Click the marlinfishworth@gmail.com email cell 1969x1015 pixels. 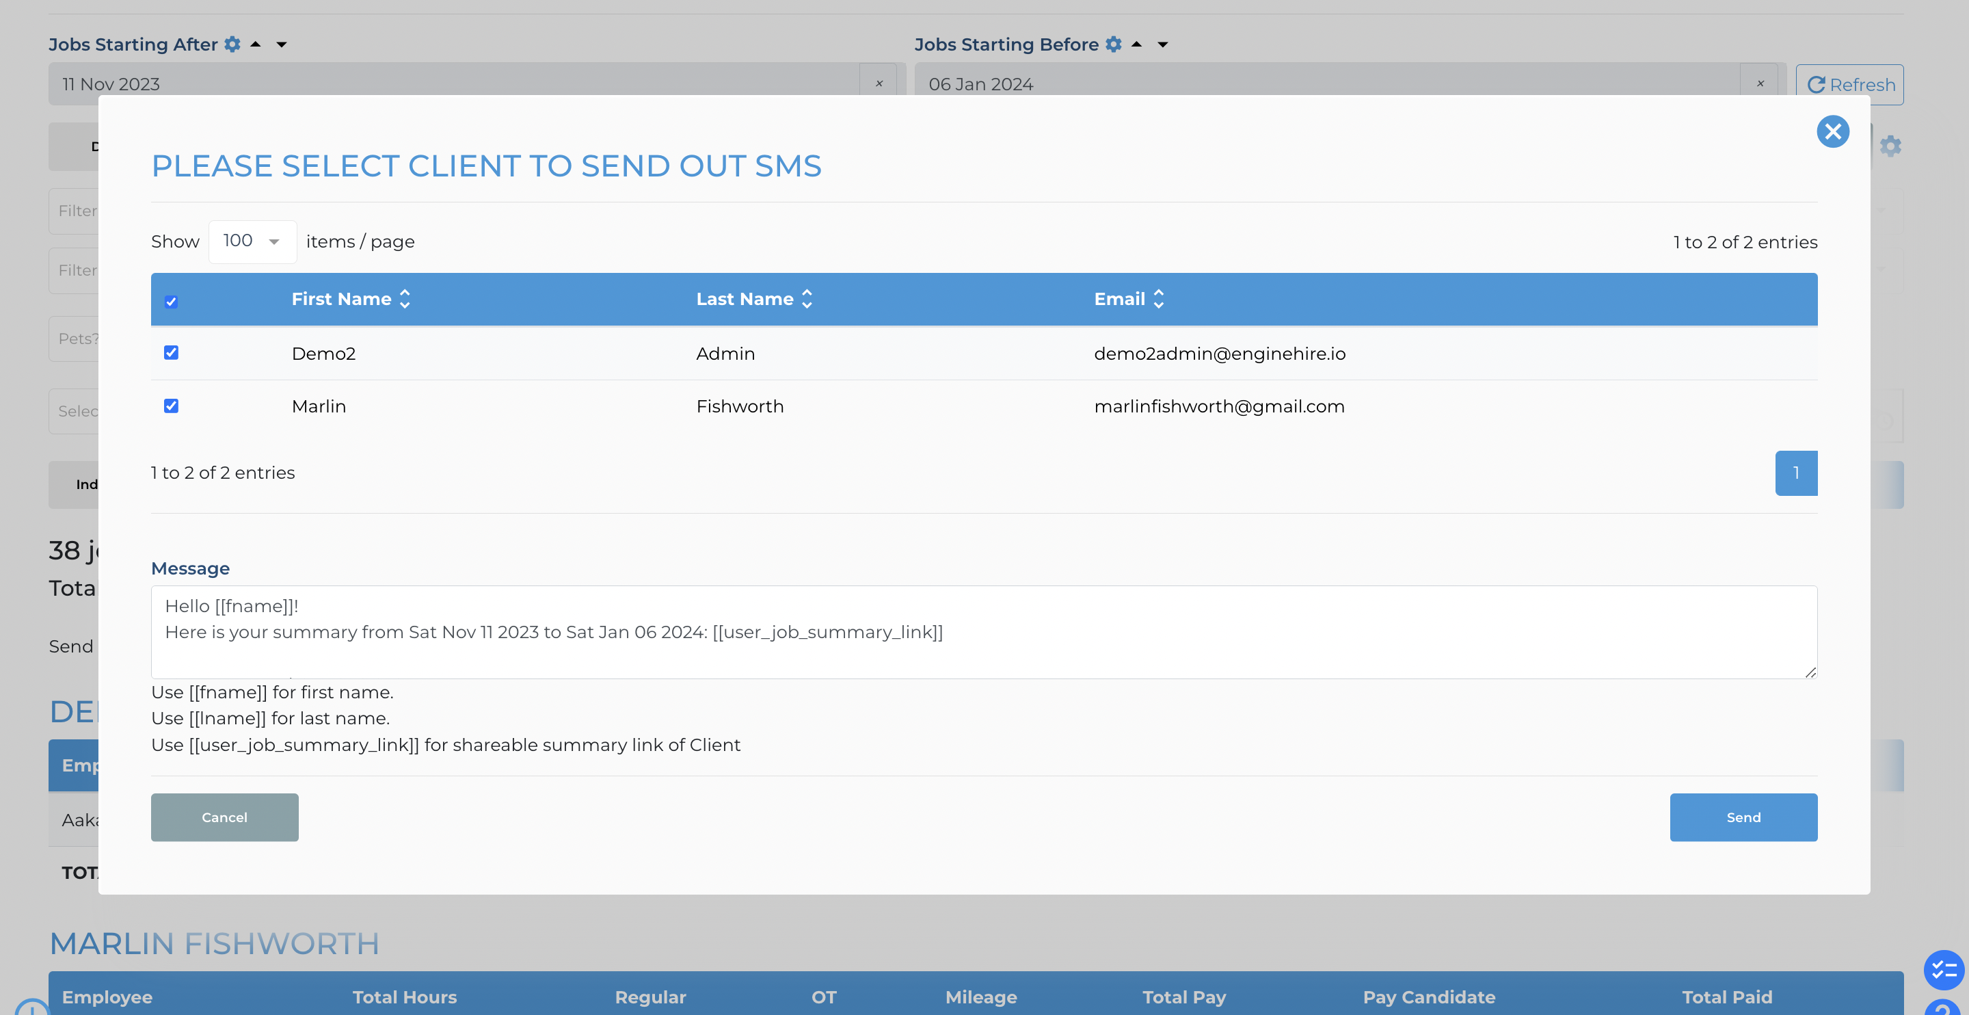point(1218,406)
